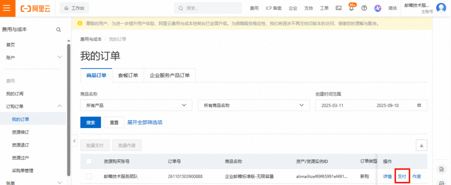The height and width of the screenshot is (185, 451).
Task: Click the 支付 link for the order
Action: [402, 176]
